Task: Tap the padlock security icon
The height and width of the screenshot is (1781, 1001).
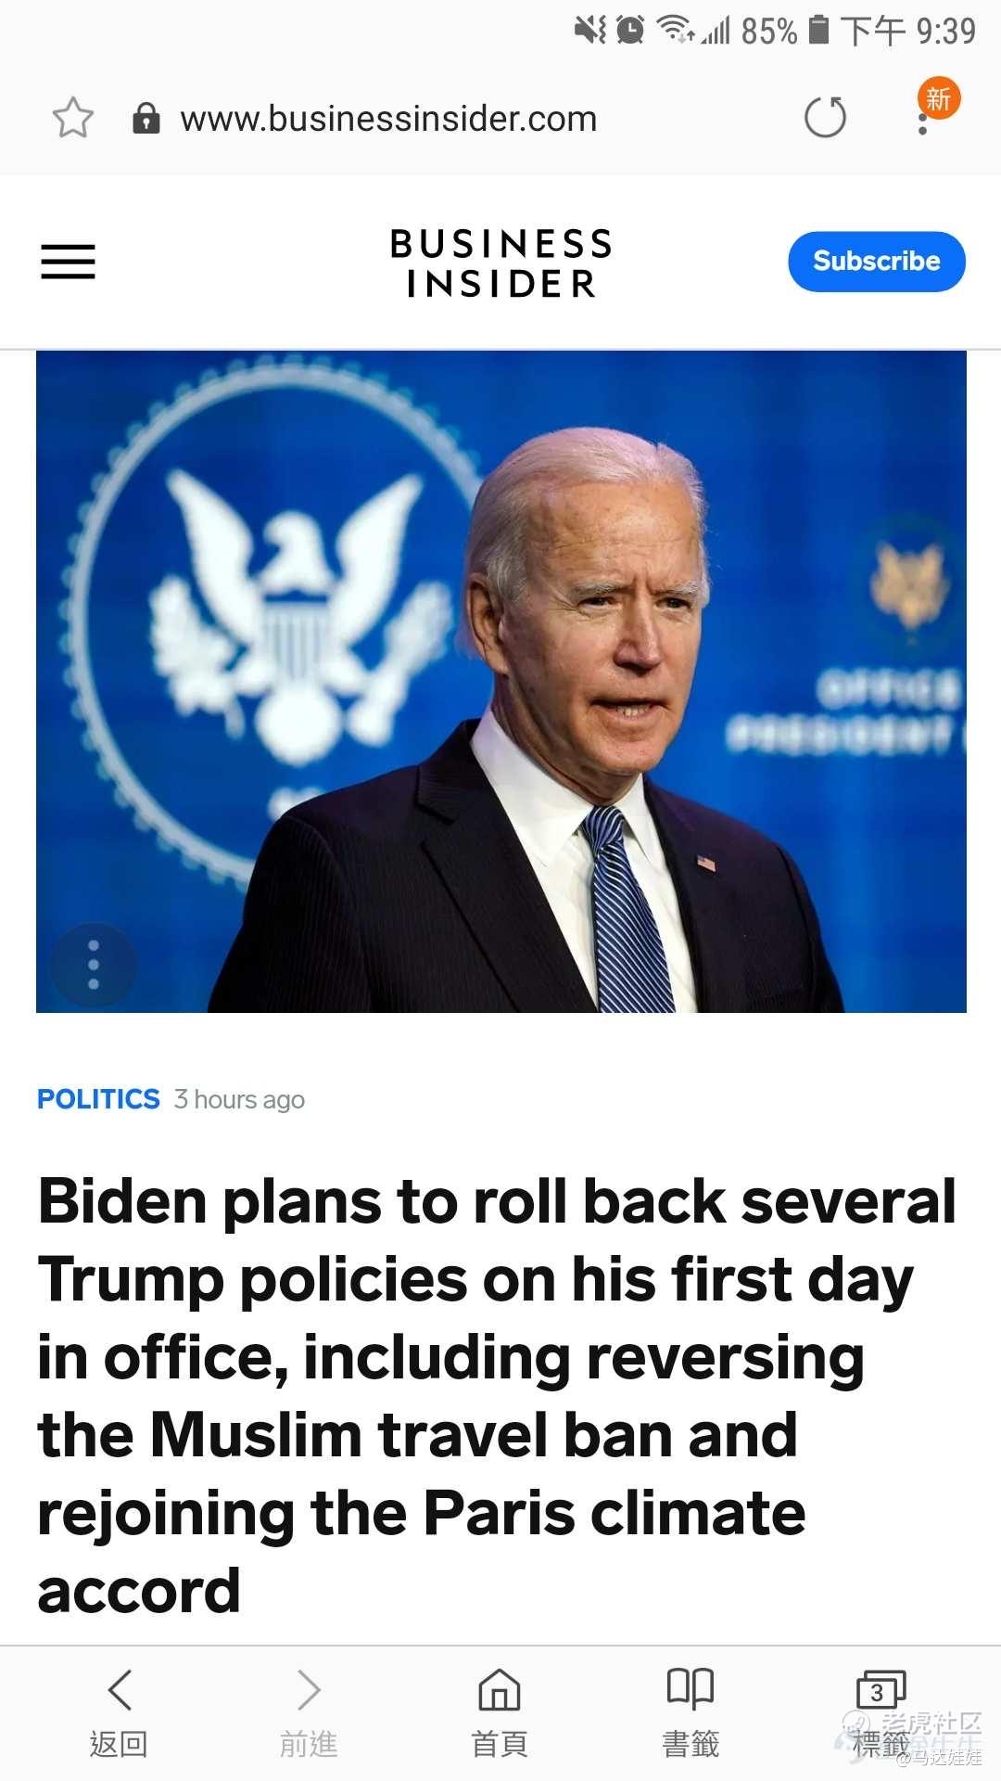Action: (146, 118)
